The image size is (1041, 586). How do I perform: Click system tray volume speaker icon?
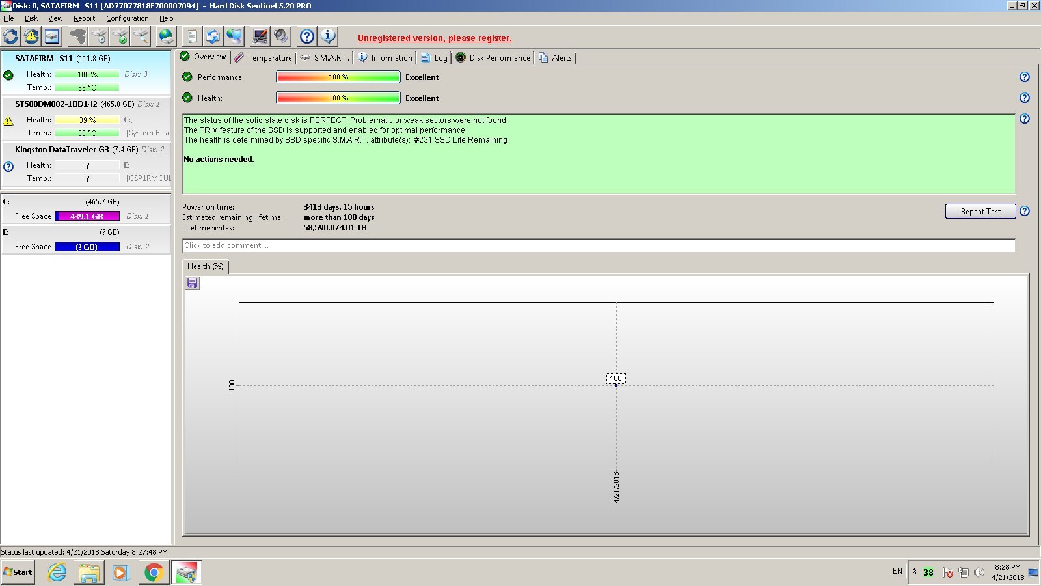click(x=979, y=572)
